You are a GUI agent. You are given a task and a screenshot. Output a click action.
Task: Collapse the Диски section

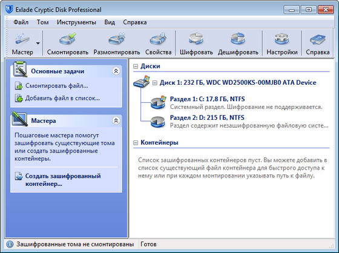136,66
